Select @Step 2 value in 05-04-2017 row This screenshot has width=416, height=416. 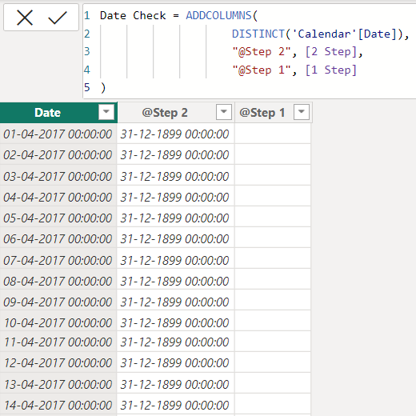(175, 218)
